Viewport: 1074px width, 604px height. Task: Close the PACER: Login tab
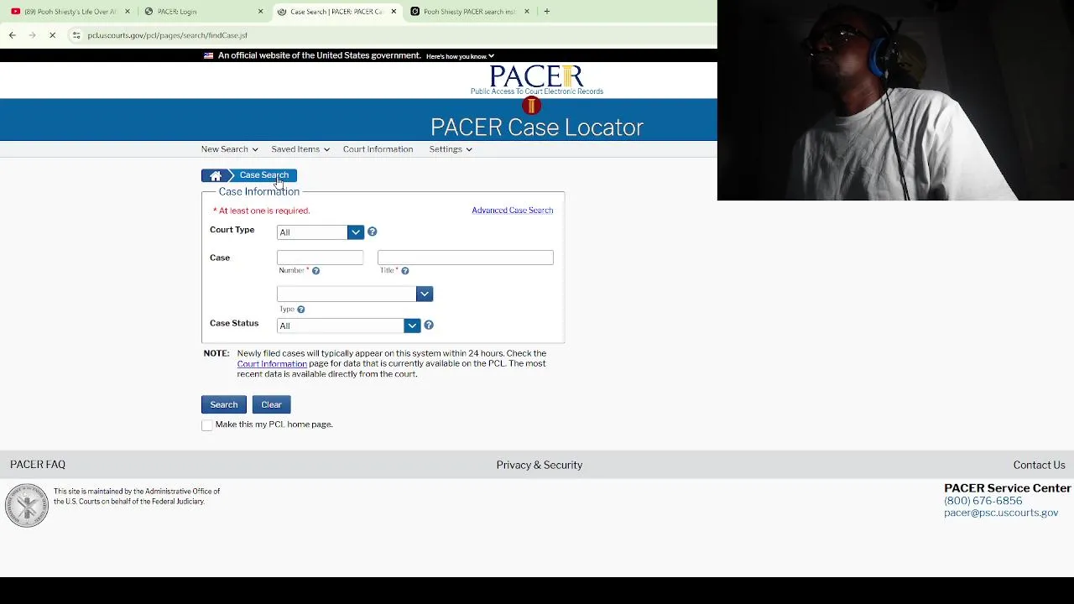coord(260,12)
